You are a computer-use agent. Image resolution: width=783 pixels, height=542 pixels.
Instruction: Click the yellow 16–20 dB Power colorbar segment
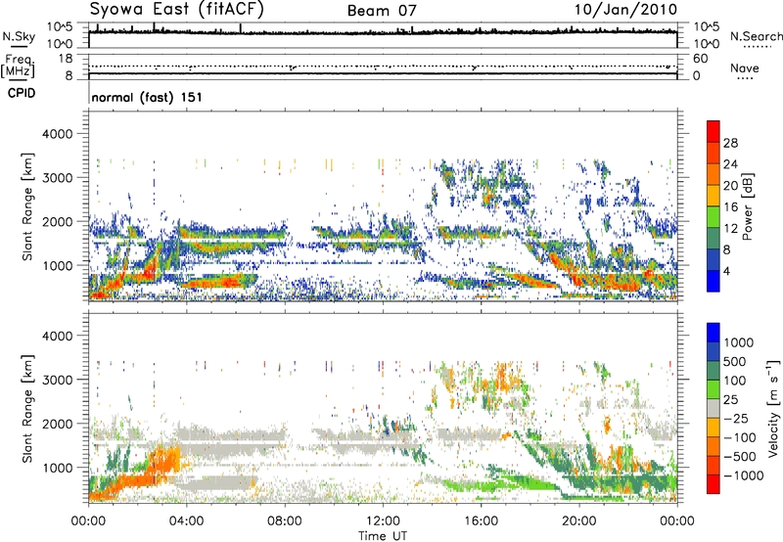[714, 196]
